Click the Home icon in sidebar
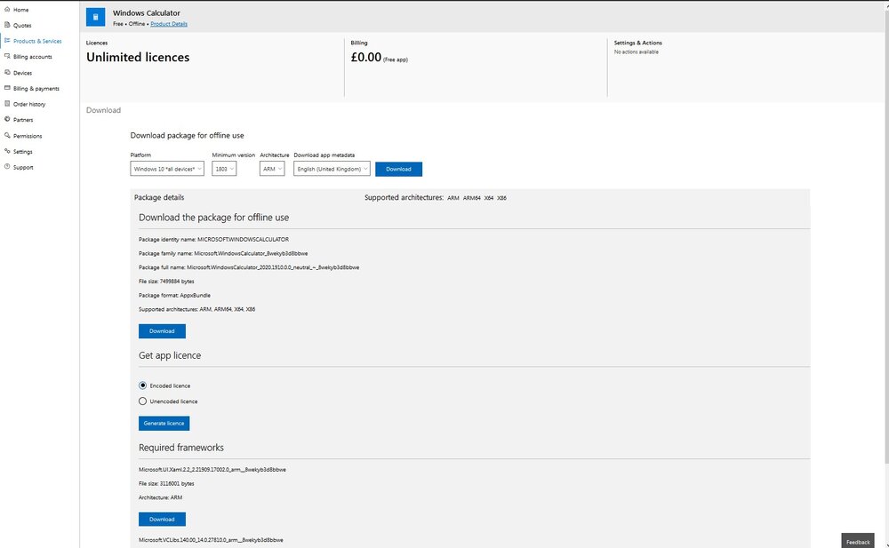Image resolution: width=889 pixels, height=548 pixels. click(7, 9)
